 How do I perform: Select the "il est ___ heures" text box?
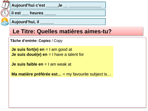(58, 13)
